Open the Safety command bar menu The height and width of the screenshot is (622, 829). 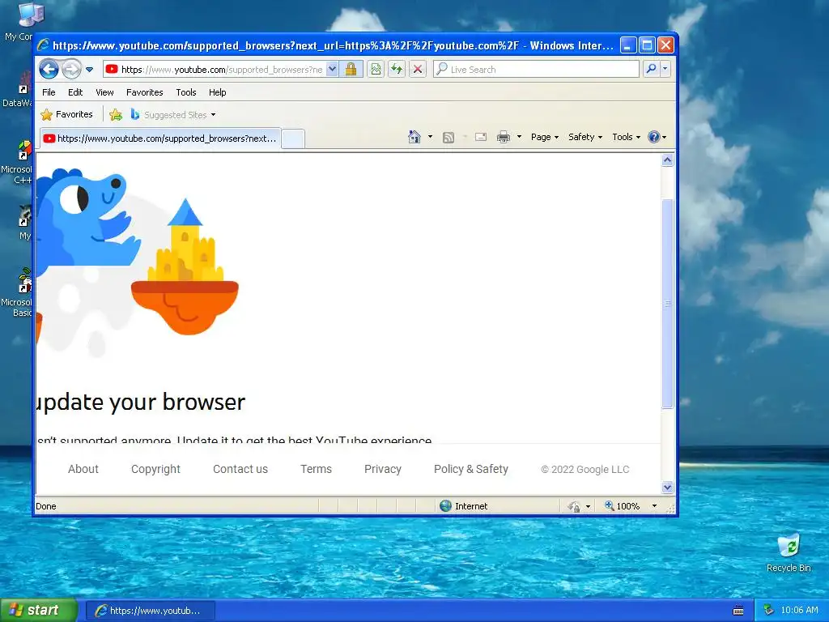(585, 137)
